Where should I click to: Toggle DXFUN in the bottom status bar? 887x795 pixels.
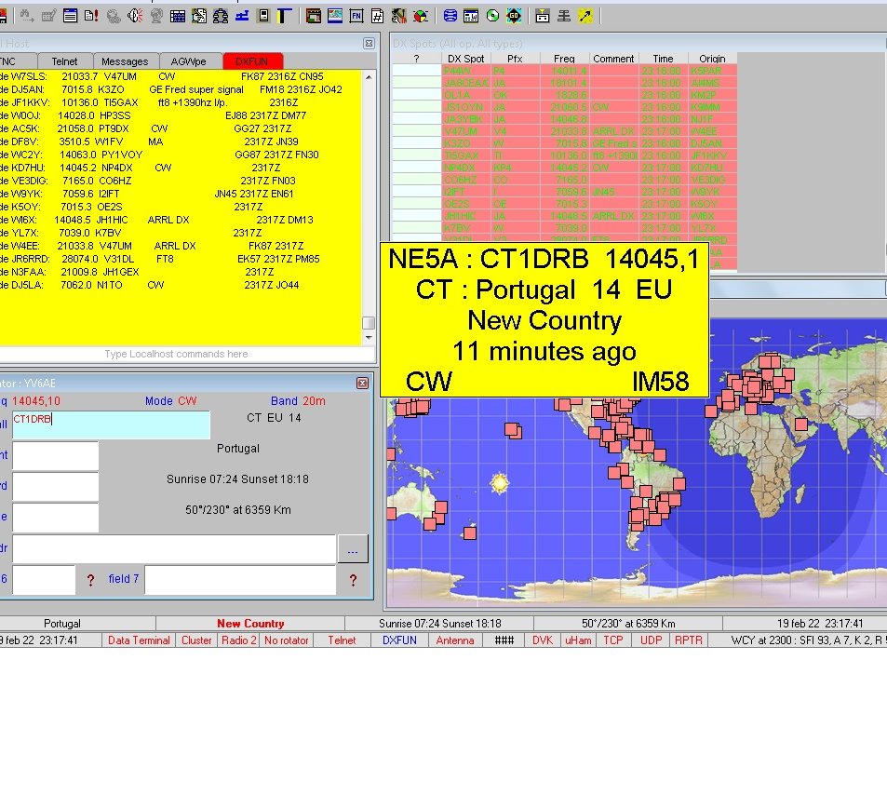click(399, 640)
